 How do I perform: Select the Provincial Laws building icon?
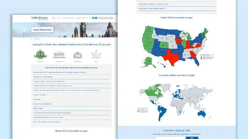click(x=59, y=55)
